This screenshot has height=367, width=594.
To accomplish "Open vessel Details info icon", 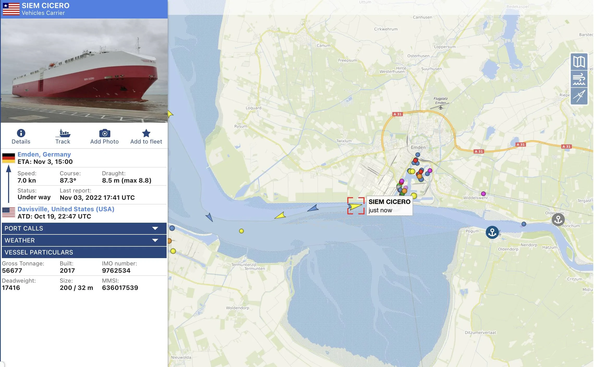I will pos(21,133).
